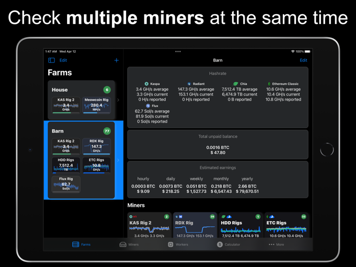Click the worker badge 1 on HDD Rigs
The image size is (356, 267).
tap(258, 217)
